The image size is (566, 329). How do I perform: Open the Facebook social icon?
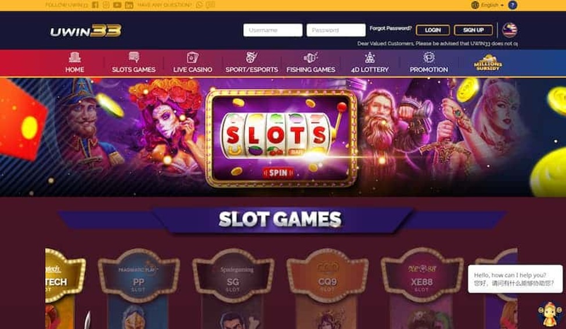tap(95, 5)
